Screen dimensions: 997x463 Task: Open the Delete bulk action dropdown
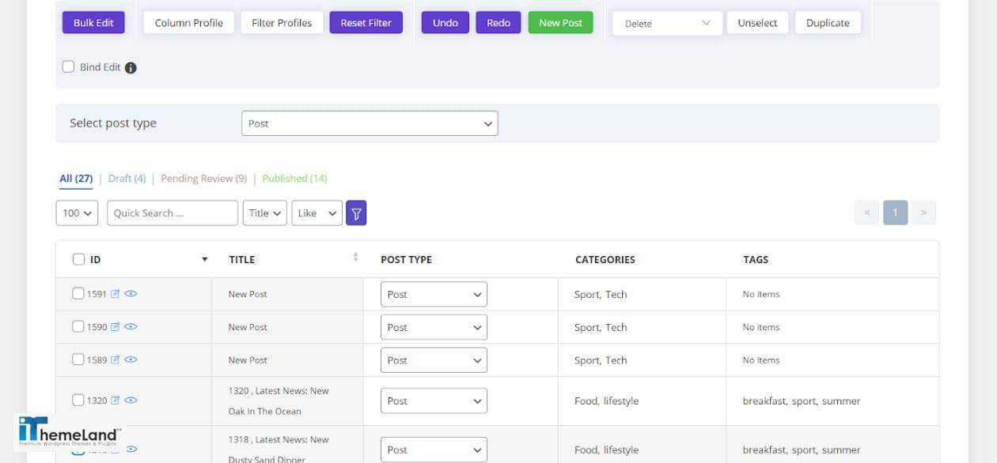coord(665,23)
